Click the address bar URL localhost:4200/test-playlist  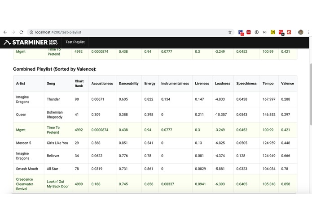click(x=58, y=32)
